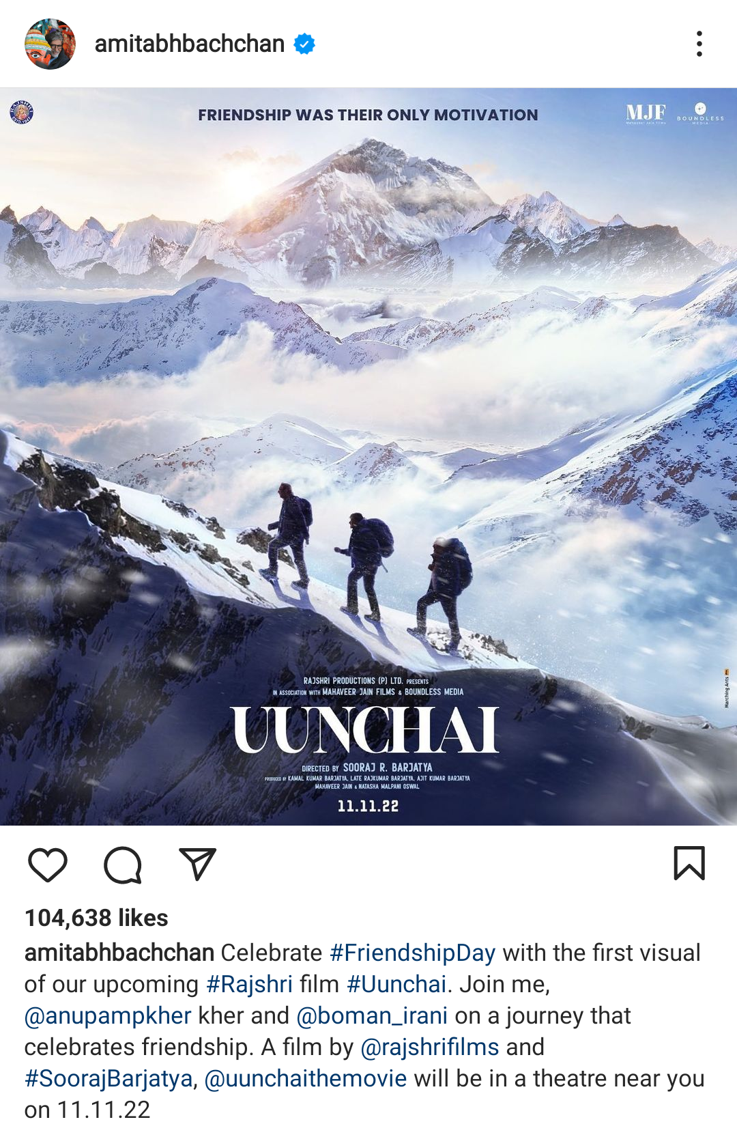
Task: Open the three-dot post options menu
Action: (x=699, y=44)
